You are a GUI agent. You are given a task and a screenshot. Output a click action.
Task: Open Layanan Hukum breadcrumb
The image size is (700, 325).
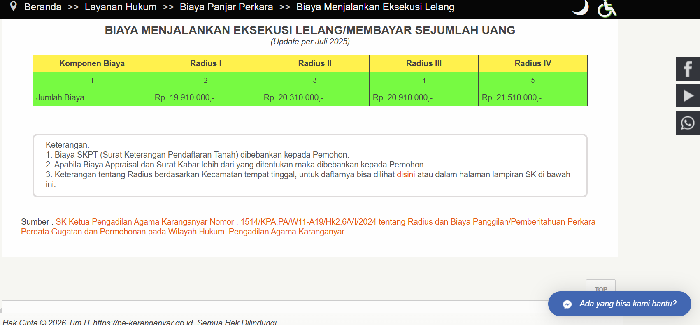tap(121, 7)
